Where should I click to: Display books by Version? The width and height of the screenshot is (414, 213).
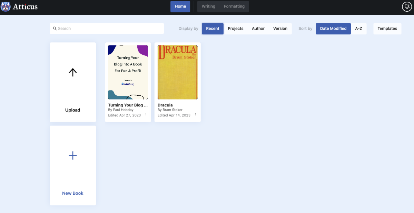[x=280, y=29]
